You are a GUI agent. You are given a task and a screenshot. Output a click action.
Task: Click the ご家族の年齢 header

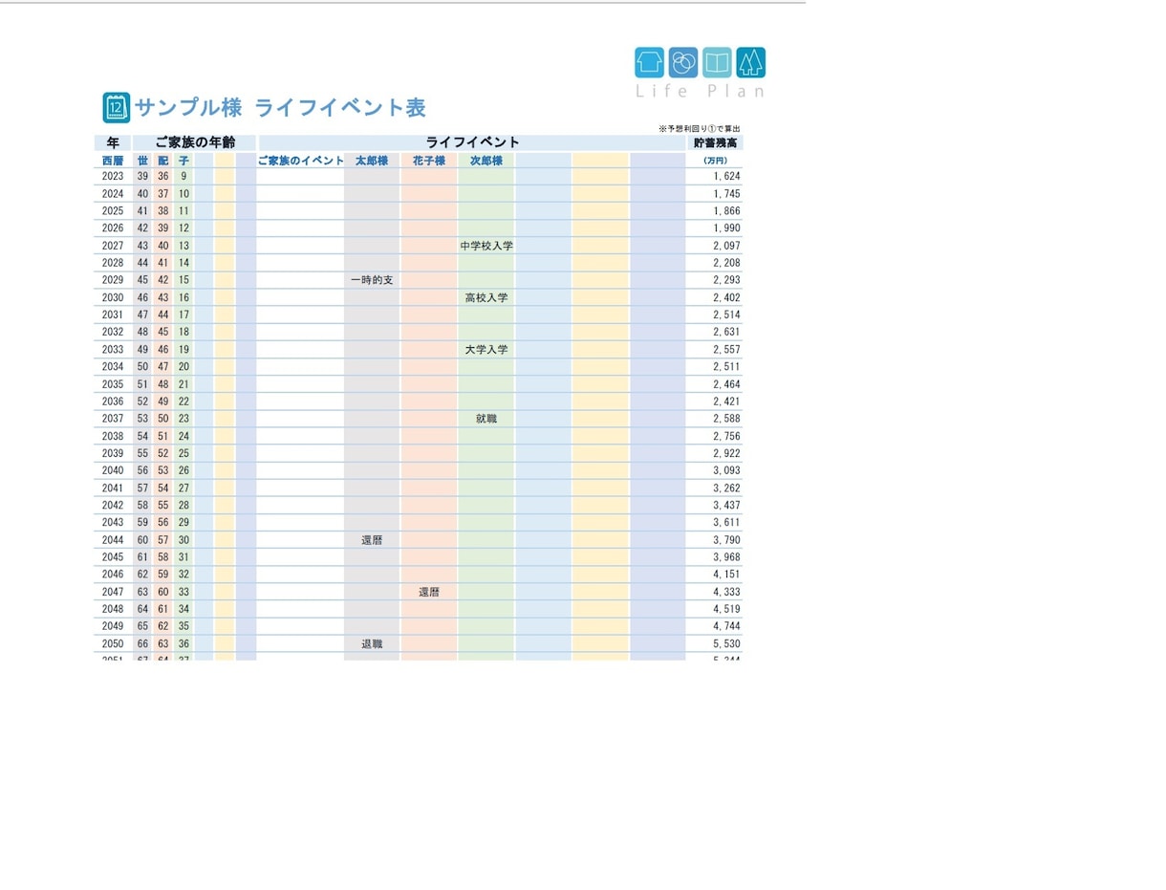click(x=195, y=142)
